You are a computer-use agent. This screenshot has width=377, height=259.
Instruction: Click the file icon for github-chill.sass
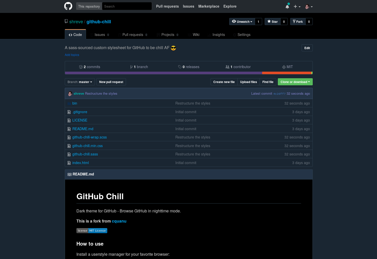[x=69, y=154]
